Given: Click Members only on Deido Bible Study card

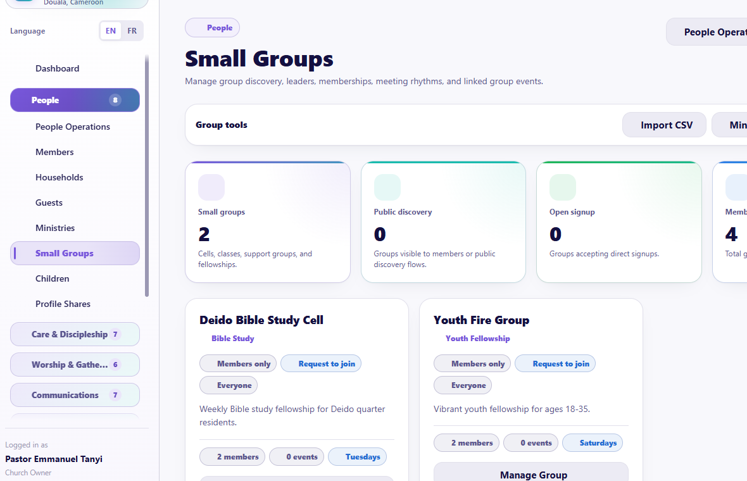Looking at the screenshot, I should [238, 364].
